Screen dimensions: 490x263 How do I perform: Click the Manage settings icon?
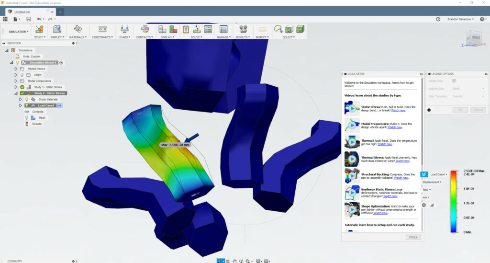click(223, 29)
